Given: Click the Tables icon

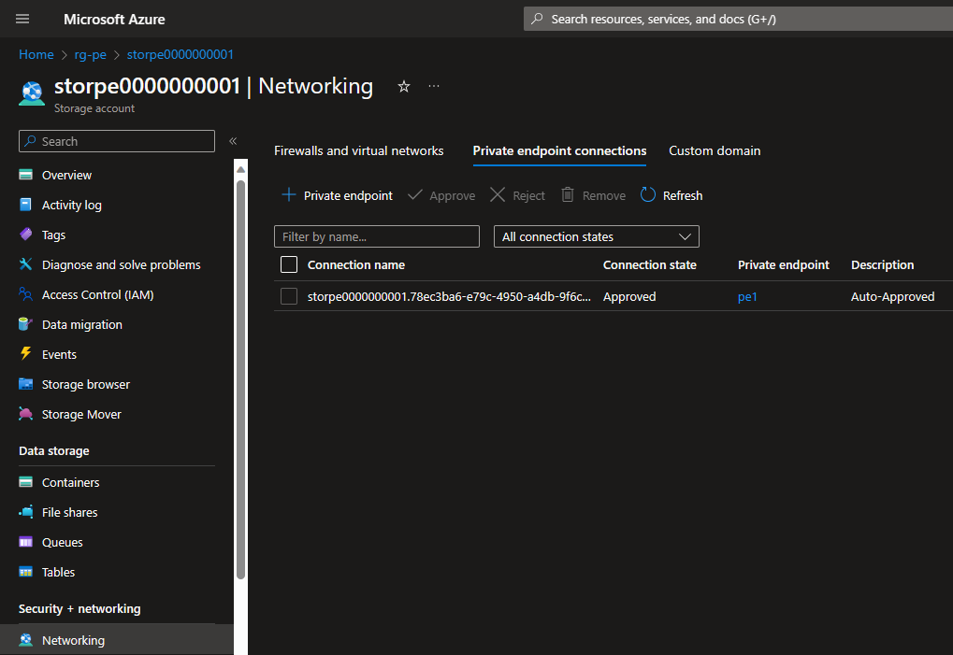Looking at the screenshot, I should (x=25, y=572).
